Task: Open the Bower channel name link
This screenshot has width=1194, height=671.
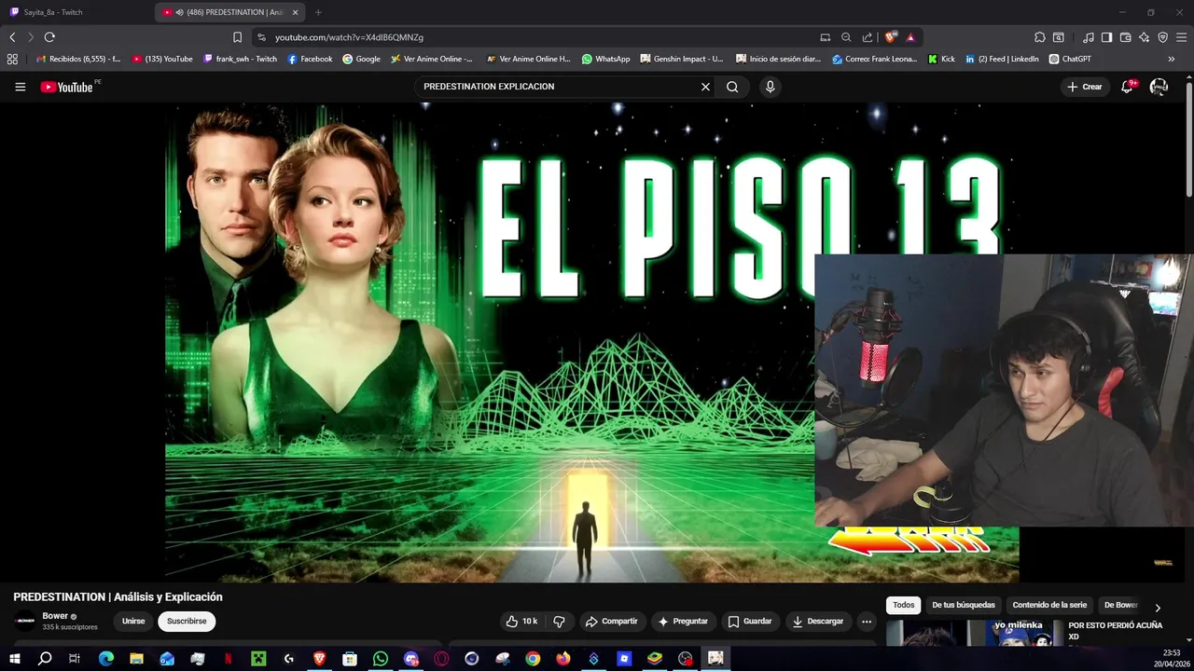Action: point(55,616)
